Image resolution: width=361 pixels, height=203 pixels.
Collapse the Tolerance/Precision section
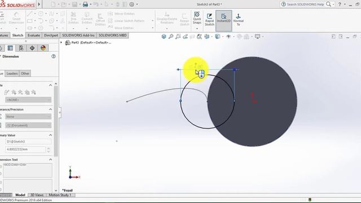pyautogui.click(x=50, y=109)
